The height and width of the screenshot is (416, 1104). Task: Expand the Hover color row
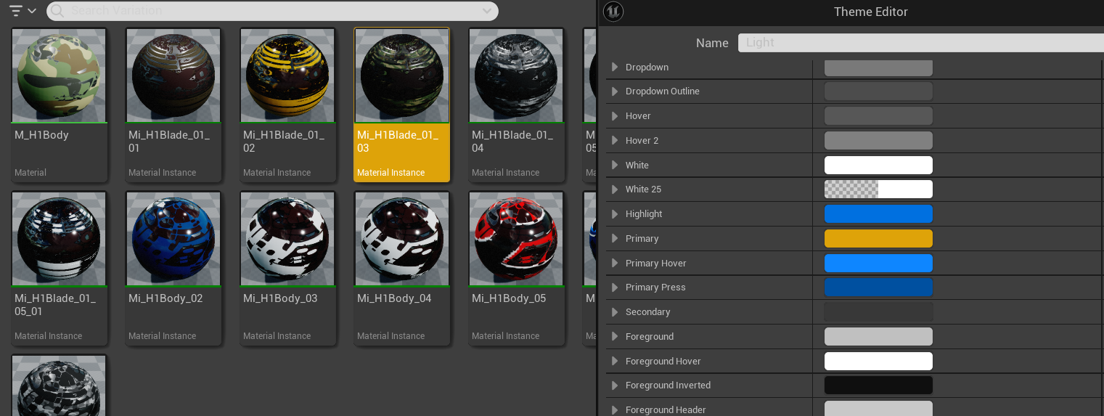615,116
